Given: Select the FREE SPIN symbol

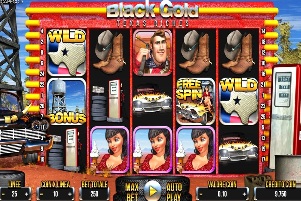Looking at the screenshot, I should coord(195,101).
